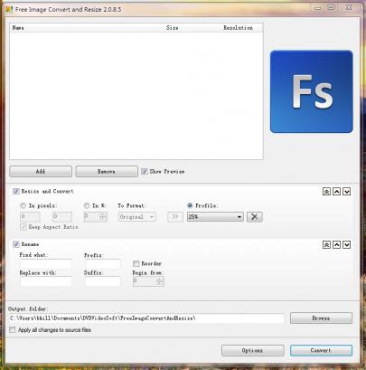Screen dimensions: 366x370
Task: Sort by the Resolution column header
Action: pyautogui.click(x=238, y=28)
